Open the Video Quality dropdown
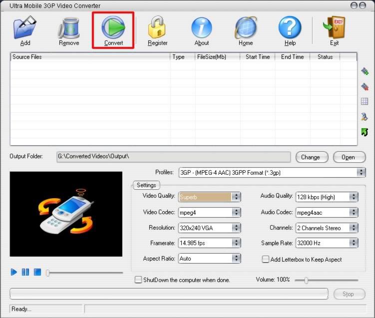 (210, 197)
